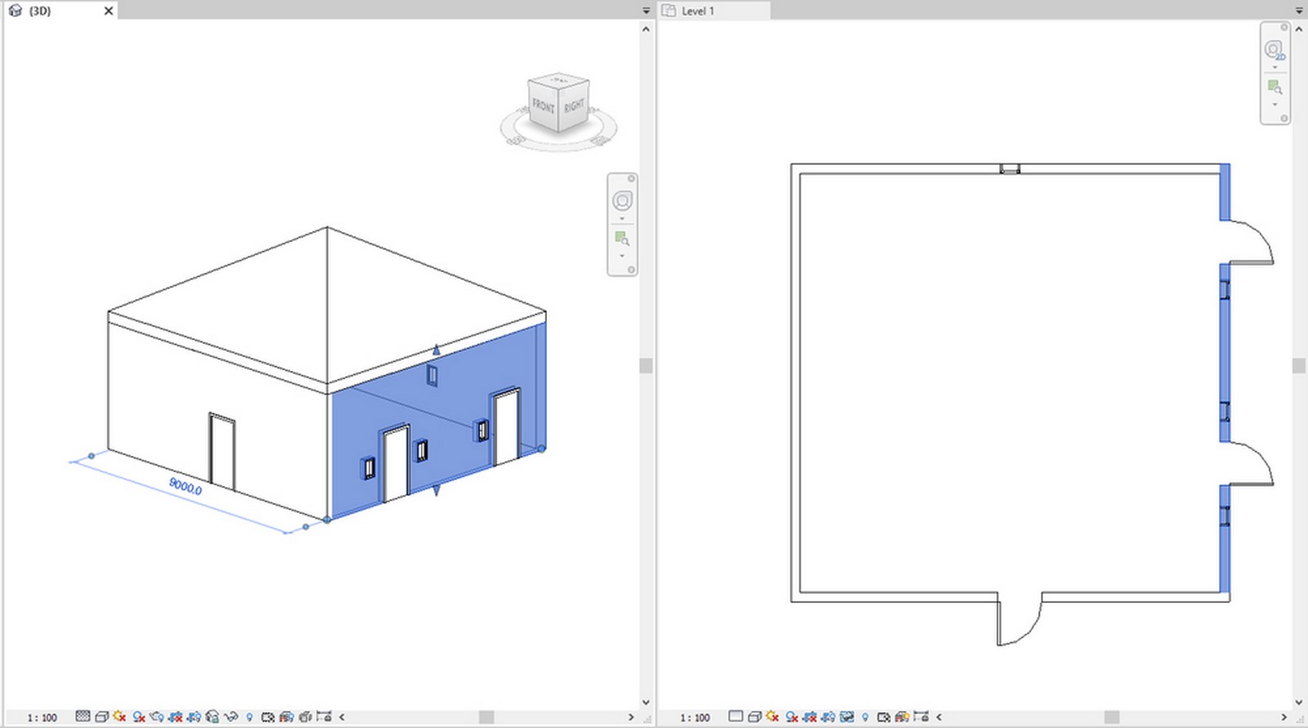Toggle Crop View in 3D view bar
The image size is (1308, 728).
(175, 717)
